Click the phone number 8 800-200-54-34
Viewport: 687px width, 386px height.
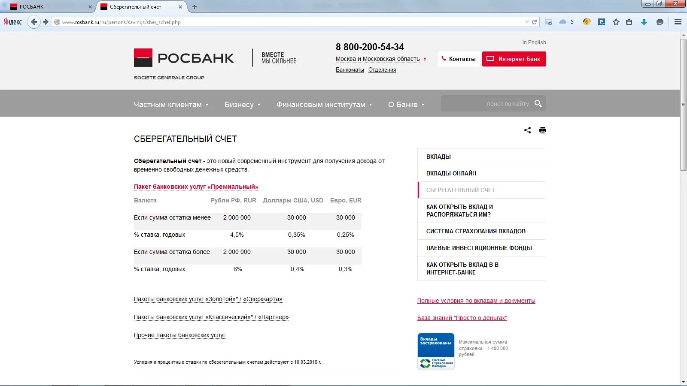pos(370,47)
